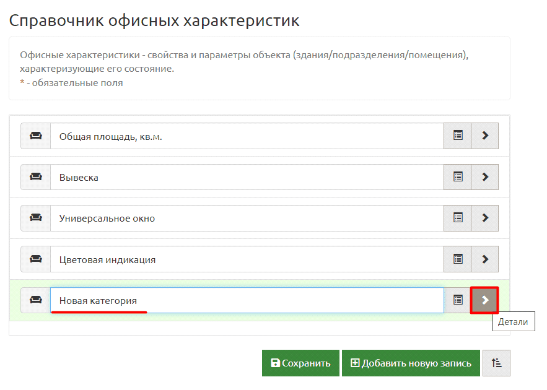Click the Общая площадь, кв.м. field
The height and width of the screenshot is (390, 547).
tap(247, 136)
